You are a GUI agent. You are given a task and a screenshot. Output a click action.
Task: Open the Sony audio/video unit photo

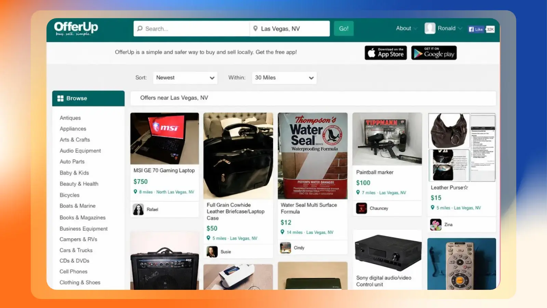387,251
